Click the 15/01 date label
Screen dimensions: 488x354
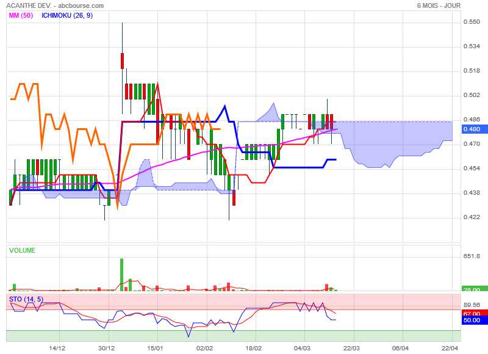tap(155, 348)
